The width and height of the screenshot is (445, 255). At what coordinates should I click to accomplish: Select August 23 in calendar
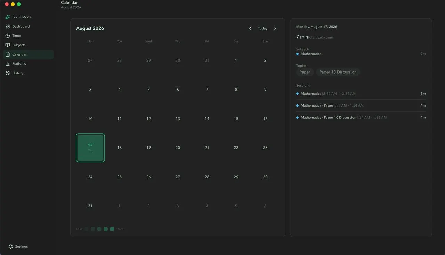[265, 148]
